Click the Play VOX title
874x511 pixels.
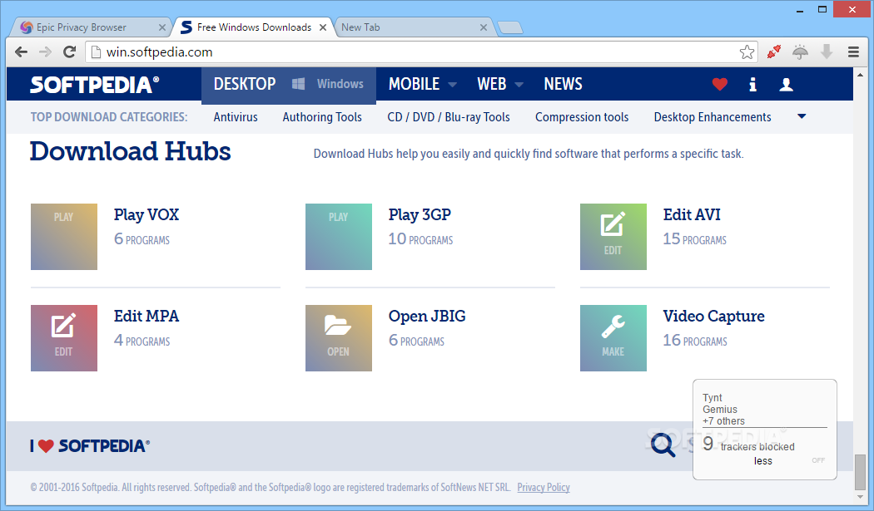(146, 215)
